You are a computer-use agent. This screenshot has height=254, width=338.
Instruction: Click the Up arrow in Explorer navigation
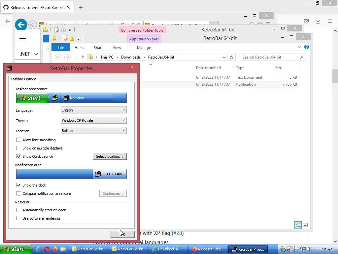[83, 57]
